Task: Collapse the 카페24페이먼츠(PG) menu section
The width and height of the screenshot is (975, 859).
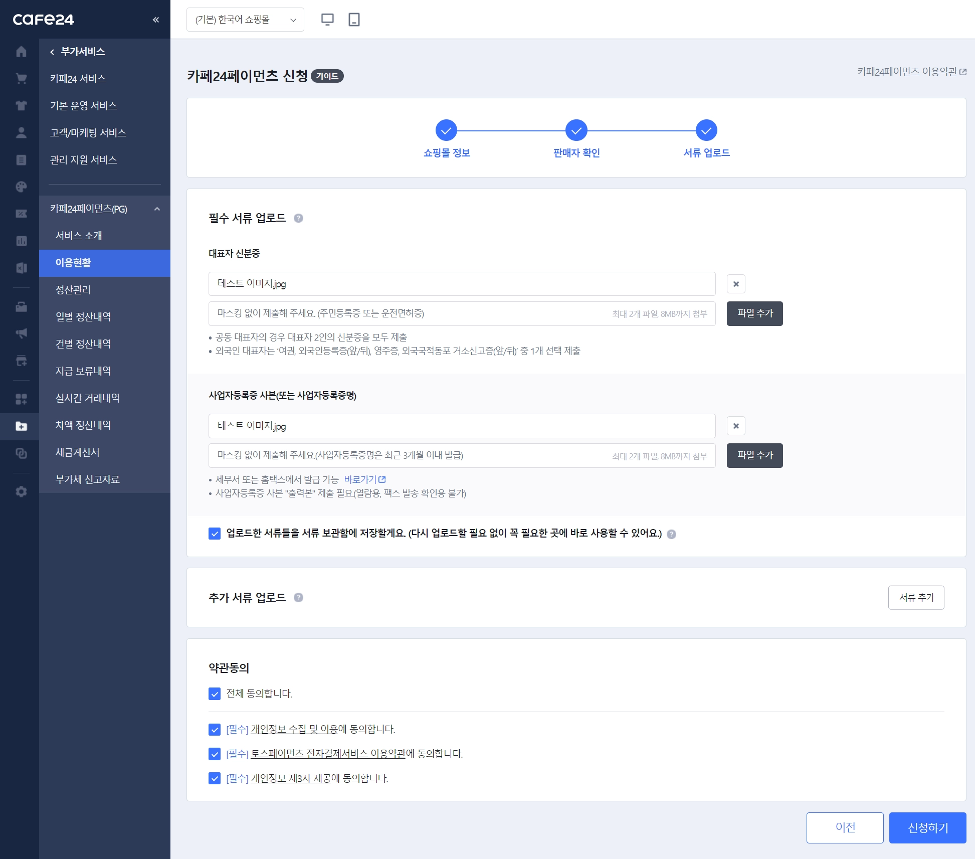Action: pyautogui.click(x=157, y=209)
